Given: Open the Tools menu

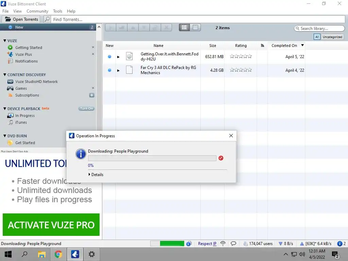Looking at the screenshot, I should coord(57,11).
